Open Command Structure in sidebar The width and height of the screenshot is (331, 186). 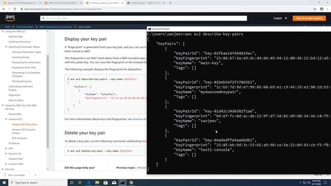click(x=20, y=42)
